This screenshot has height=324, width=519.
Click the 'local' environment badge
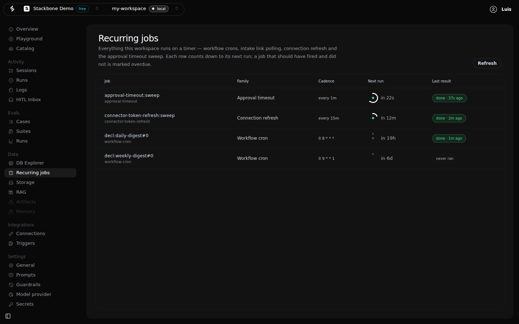coord(159,9)
